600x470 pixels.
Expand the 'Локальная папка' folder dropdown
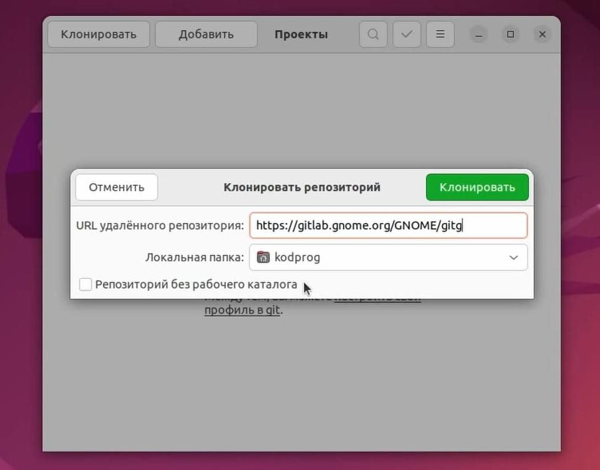click(x=389, y=258)
